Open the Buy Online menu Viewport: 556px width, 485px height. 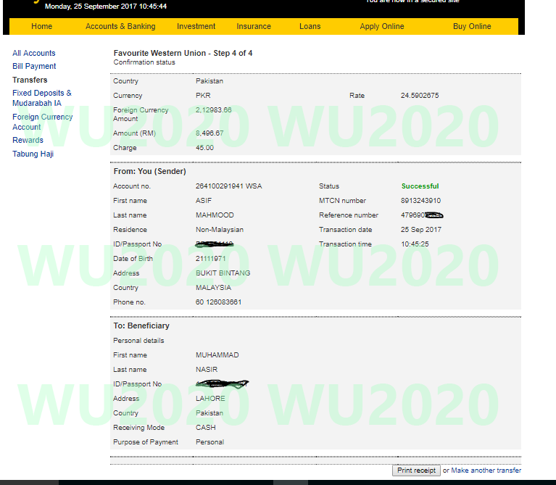pyautogui.click(x=472, y=26)
